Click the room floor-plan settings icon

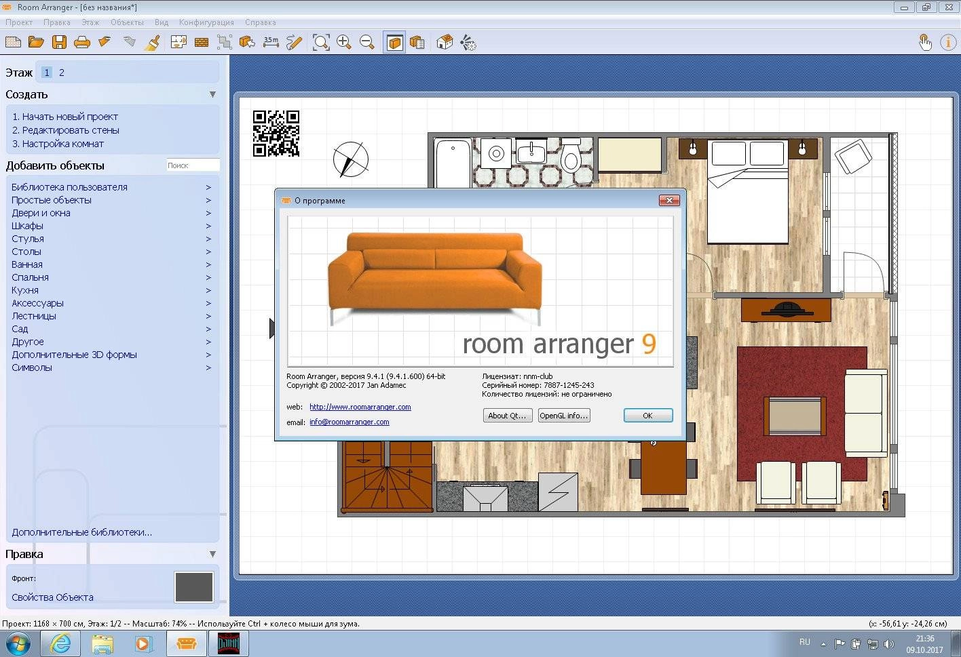point(178,42)
